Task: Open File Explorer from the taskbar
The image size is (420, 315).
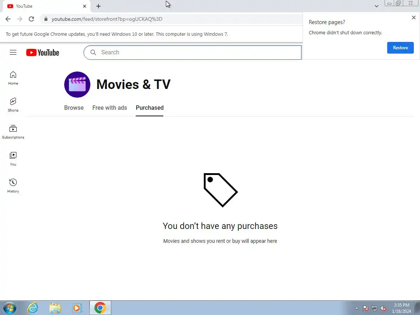Action: (x=55, y=308)
